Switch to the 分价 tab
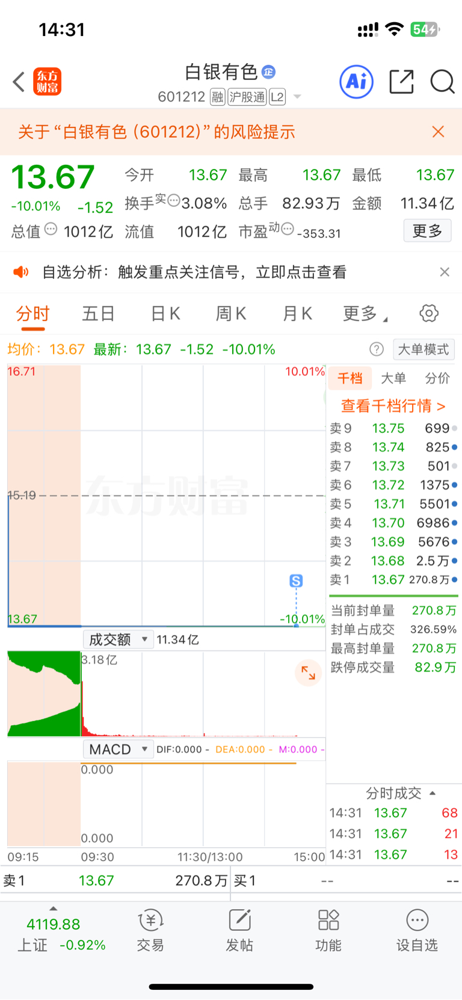 (437, 378)
